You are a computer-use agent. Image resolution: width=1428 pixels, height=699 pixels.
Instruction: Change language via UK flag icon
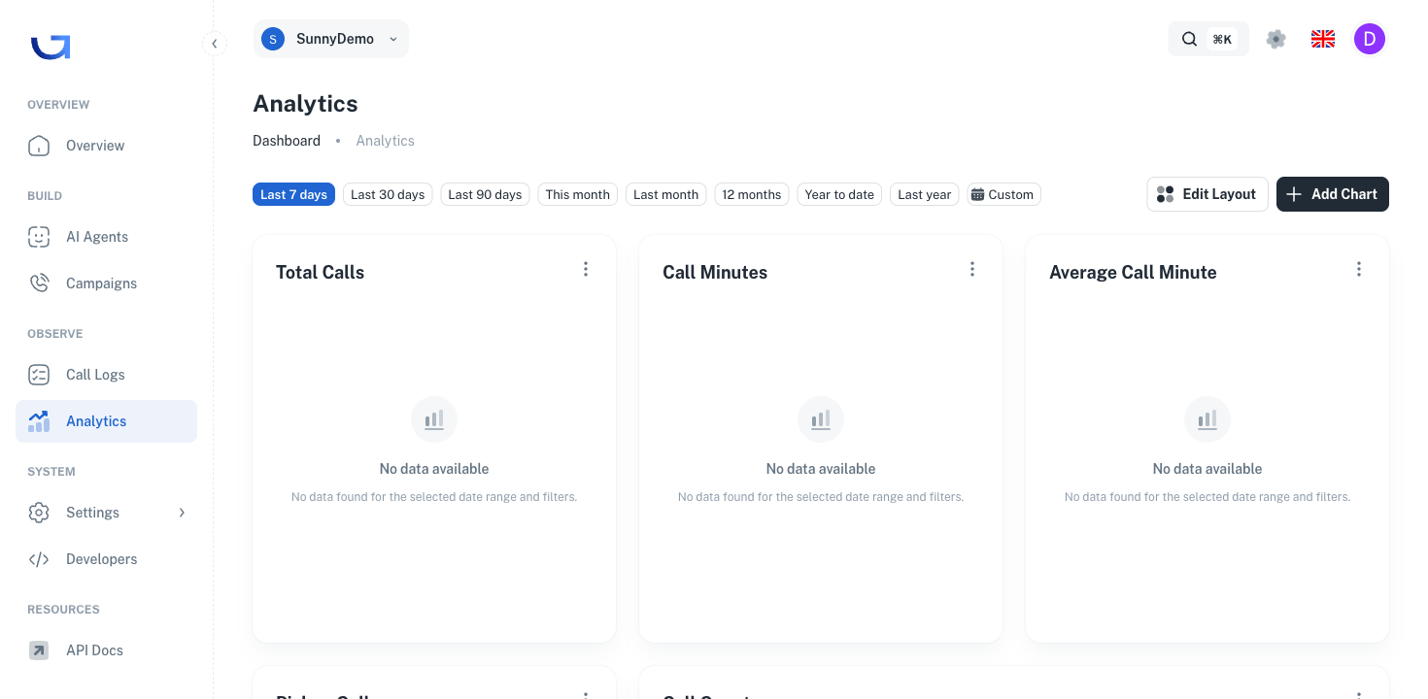1323,39
